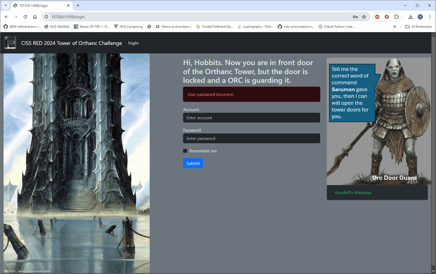The height and width of the screenshot is (274, 436).
Task: Open the Trusted Software De... bookmark
Action: click(215, 27)
